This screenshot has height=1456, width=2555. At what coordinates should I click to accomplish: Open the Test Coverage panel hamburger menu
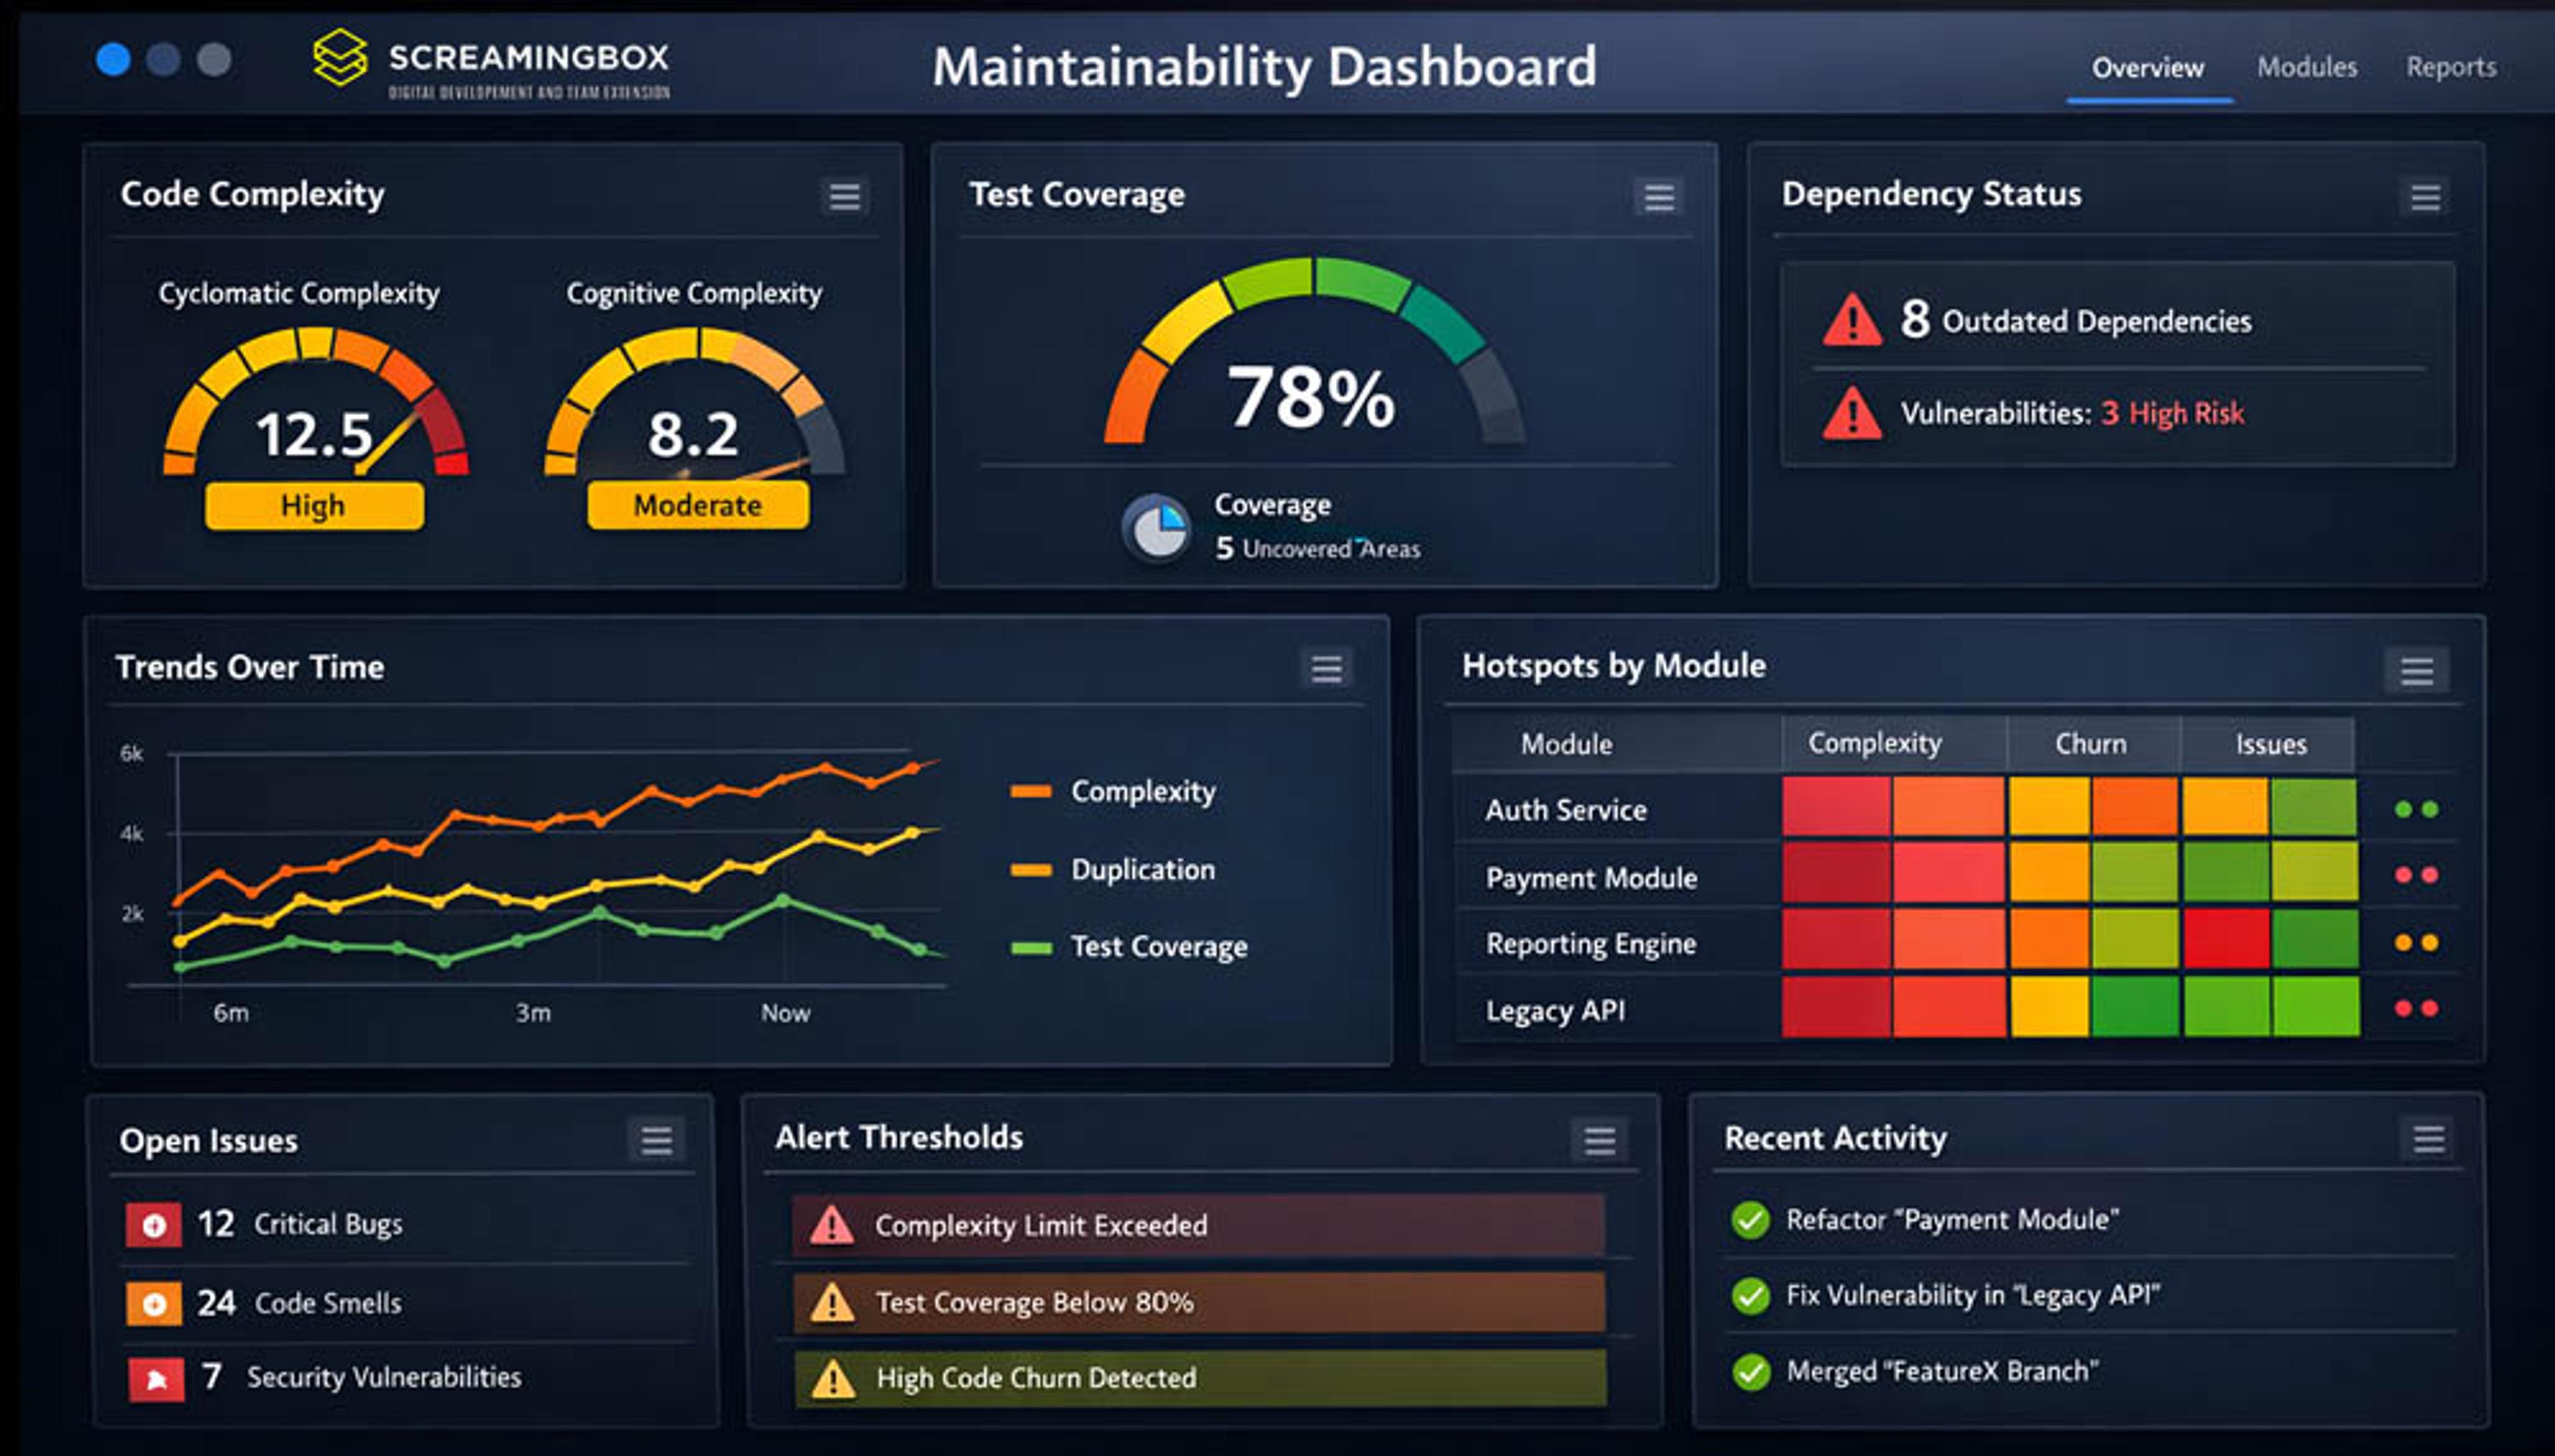click(x=1659, y=196)
